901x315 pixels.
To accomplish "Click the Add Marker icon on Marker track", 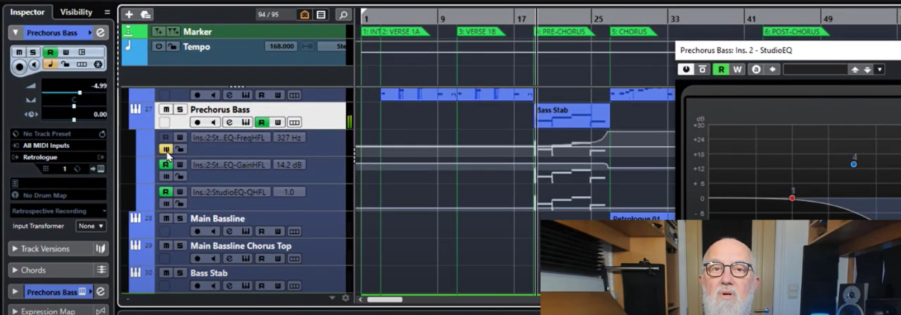I will point(158,31).
